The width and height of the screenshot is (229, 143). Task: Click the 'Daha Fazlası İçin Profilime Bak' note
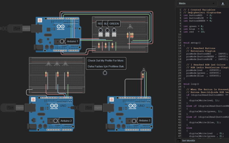tap(106, 67)
